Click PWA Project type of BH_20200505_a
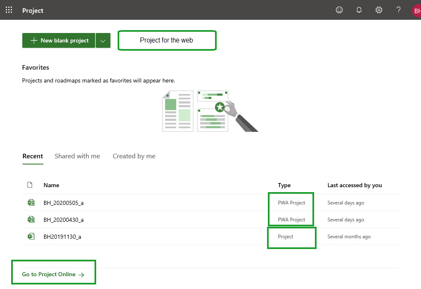Image resolution: width=421 pixels, height=289 pixels. click(x=291, y=203)
